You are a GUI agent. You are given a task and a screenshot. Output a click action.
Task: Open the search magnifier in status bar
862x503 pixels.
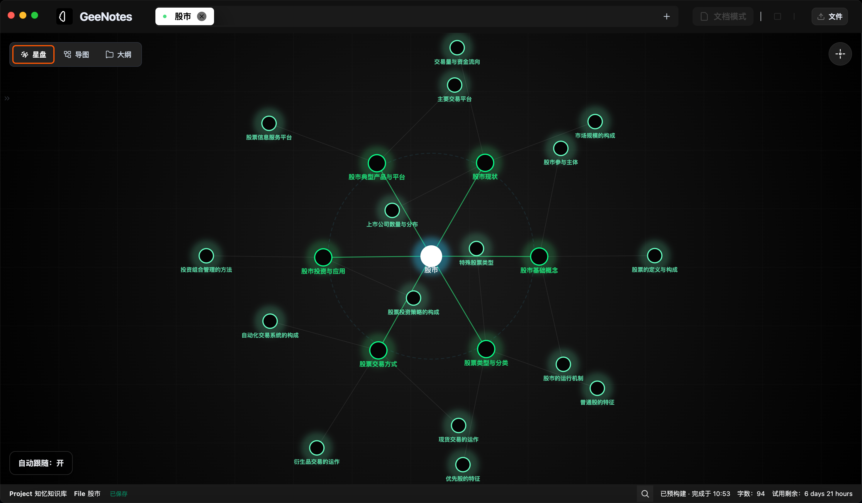tap(645, 493)
